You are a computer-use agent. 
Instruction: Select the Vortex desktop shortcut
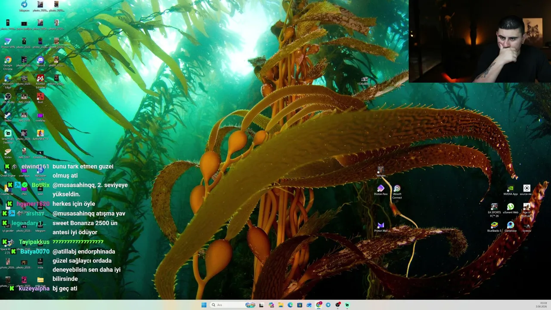[x=8, y=153]
